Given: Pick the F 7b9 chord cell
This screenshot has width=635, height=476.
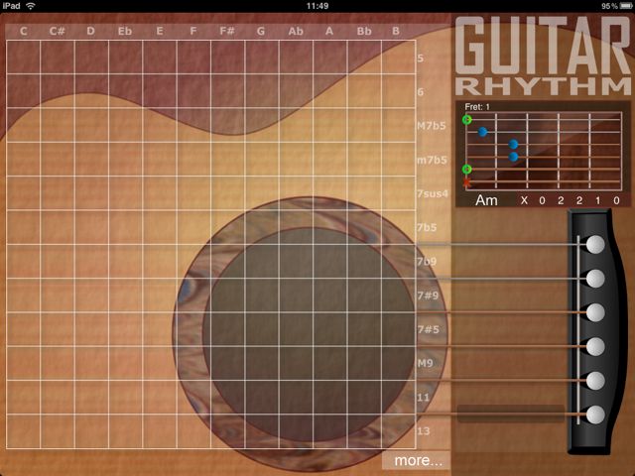Looking at the screenshot, I should click(193, 261).
